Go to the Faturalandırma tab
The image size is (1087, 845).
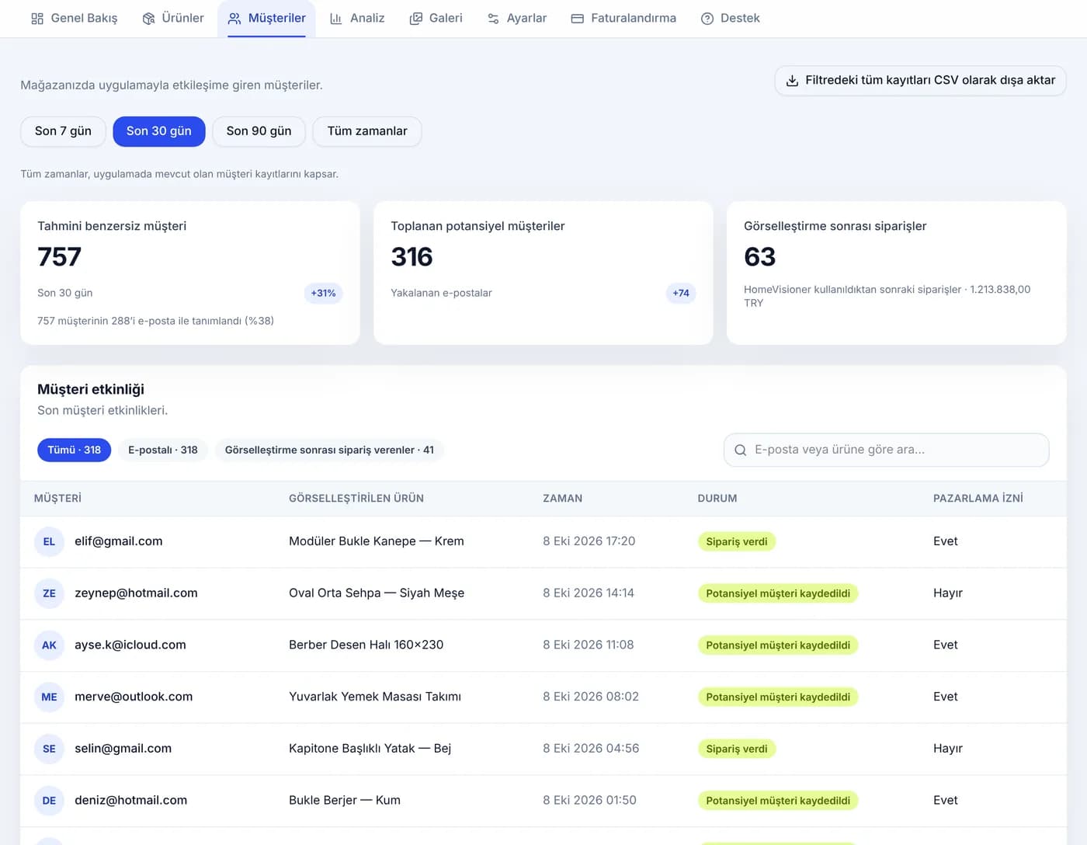coord(623,18)
